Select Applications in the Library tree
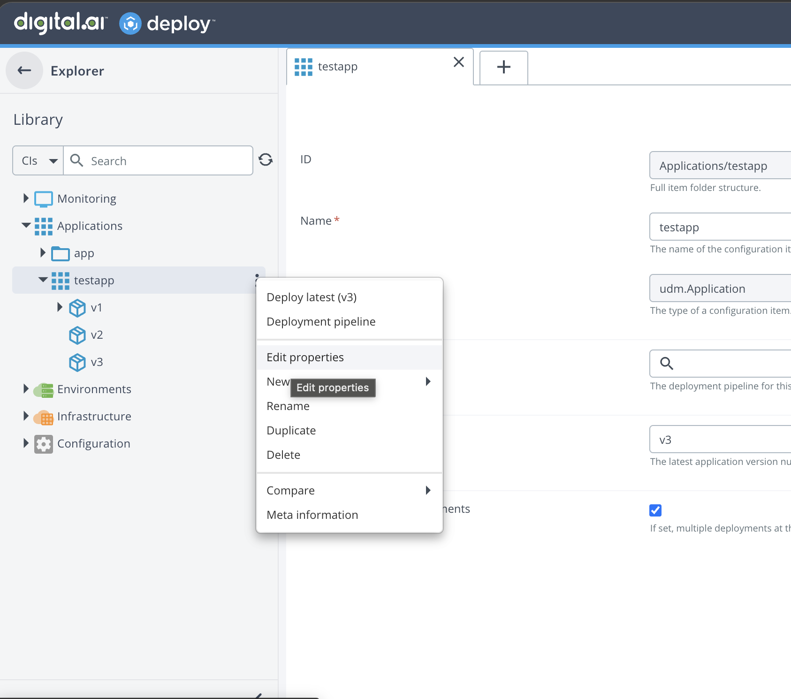 click(x=90, y=226)
